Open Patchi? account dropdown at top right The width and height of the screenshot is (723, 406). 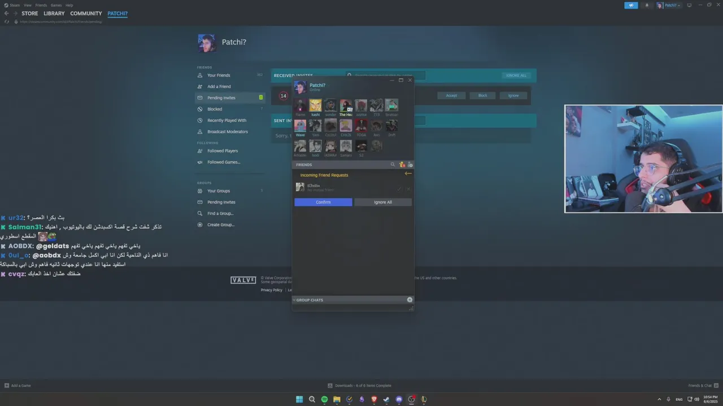click(x=669, y=5)
